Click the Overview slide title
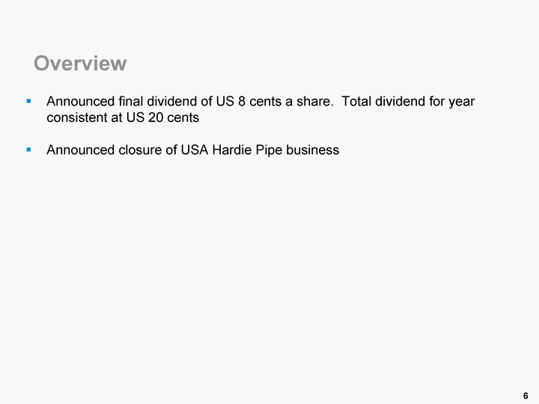539x404 pixels. pyautogui.click(x=80, y=64)
